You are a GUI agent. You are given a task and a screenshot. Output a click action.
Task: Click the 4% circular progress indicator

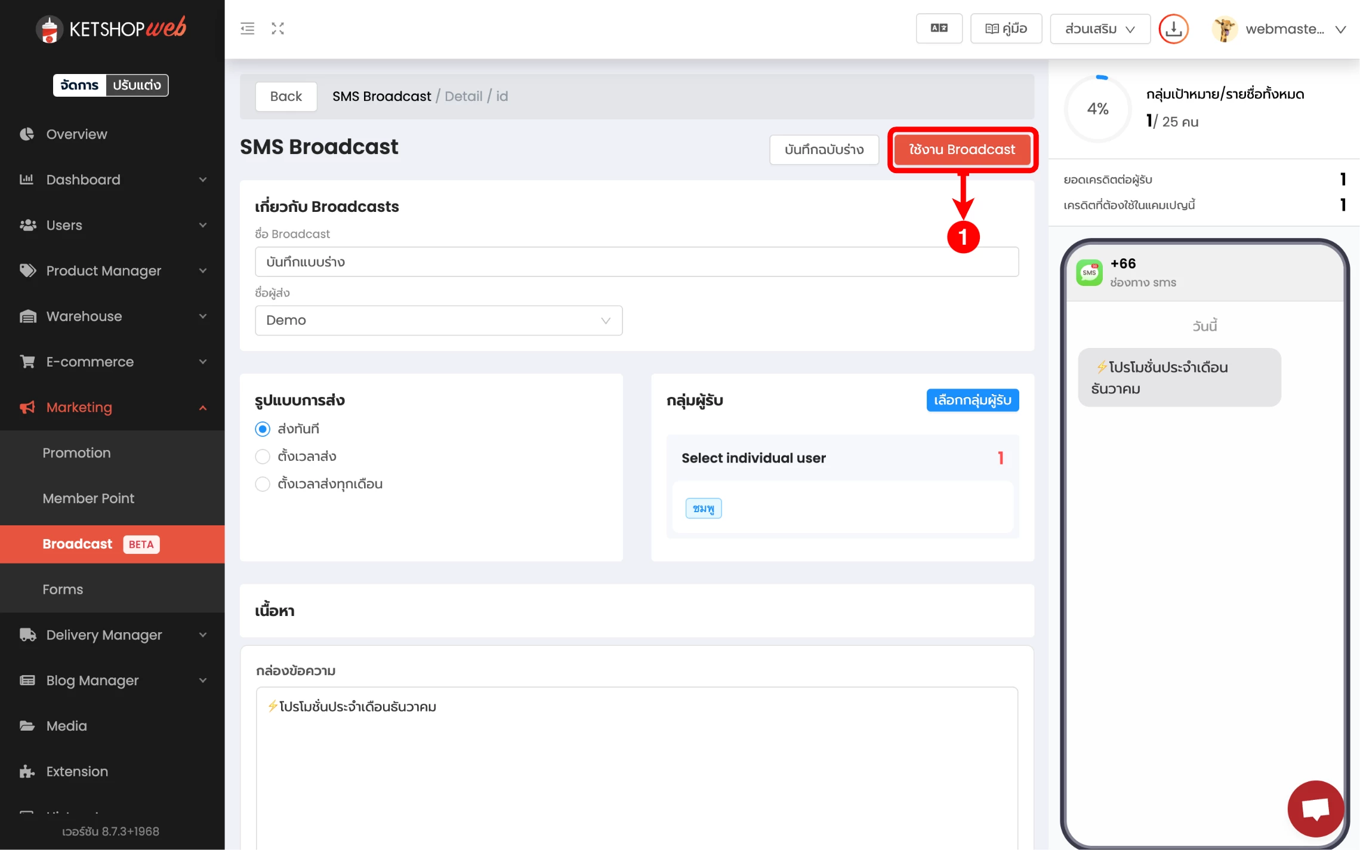point(1097,109)
